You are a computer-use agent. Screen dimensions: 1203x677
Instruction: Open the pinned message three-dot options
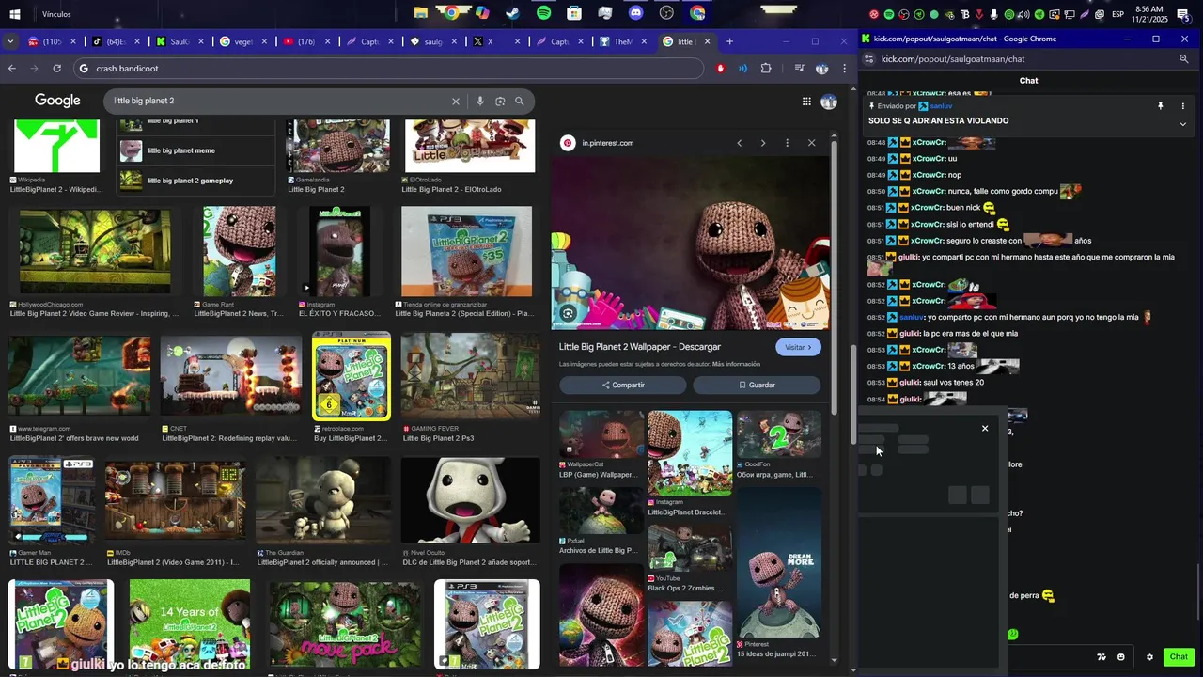(1183, 106)
